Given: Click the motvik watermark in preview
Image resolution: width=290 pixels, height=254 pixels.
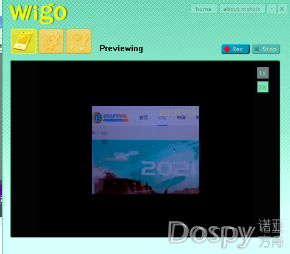Looking at the screenshot, I should [x=179, y=111].
